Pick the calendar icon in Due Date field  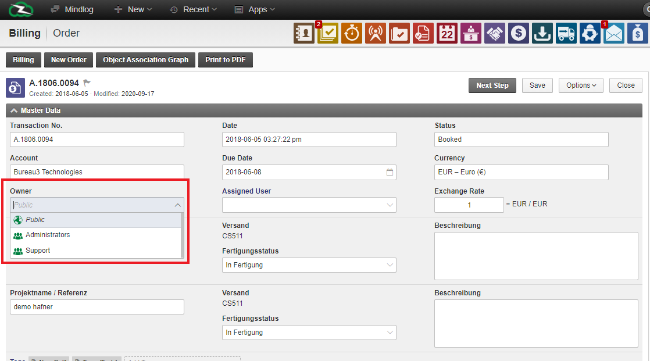tap(390, 173)
